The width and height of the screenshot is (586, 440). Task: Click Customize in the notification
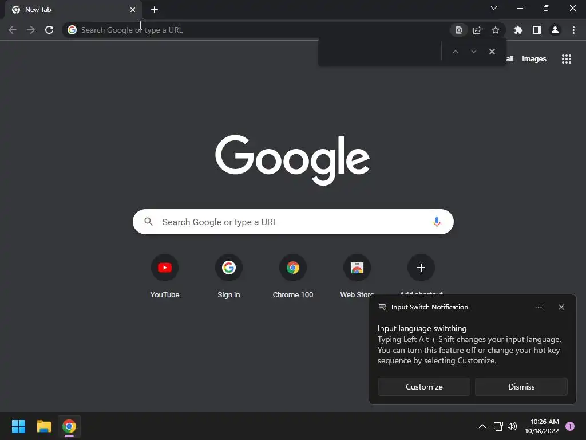pyautogui.click(x=424, y=387)
